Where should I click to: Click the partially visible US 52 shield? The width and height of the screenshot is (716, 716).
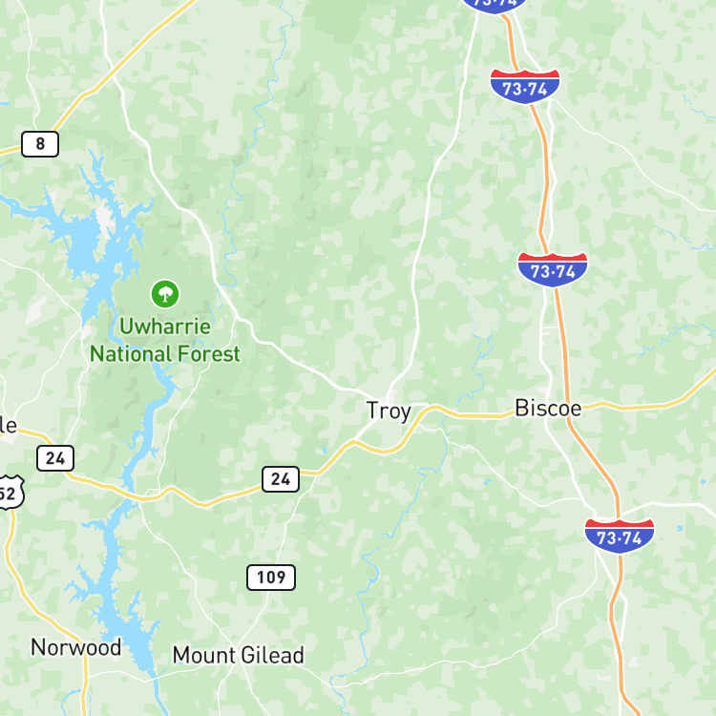click(x=11, y=493)
